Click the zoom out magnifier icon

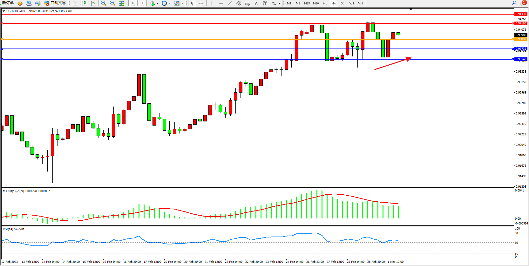coord(112,3)
